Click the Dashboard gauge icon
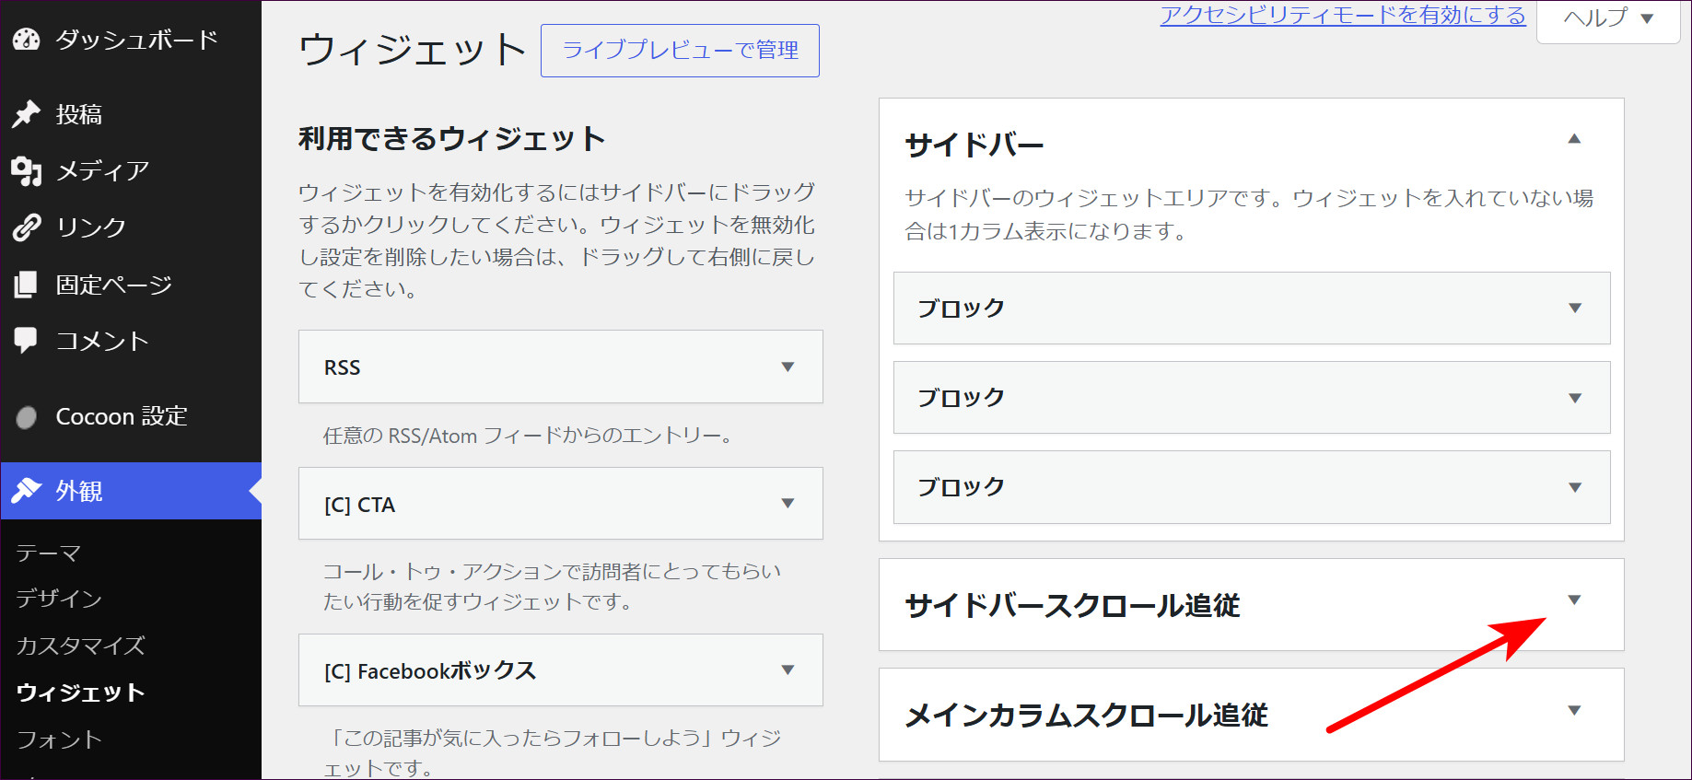This screenshot has height=780, width=1692. (x=27, y=40)
